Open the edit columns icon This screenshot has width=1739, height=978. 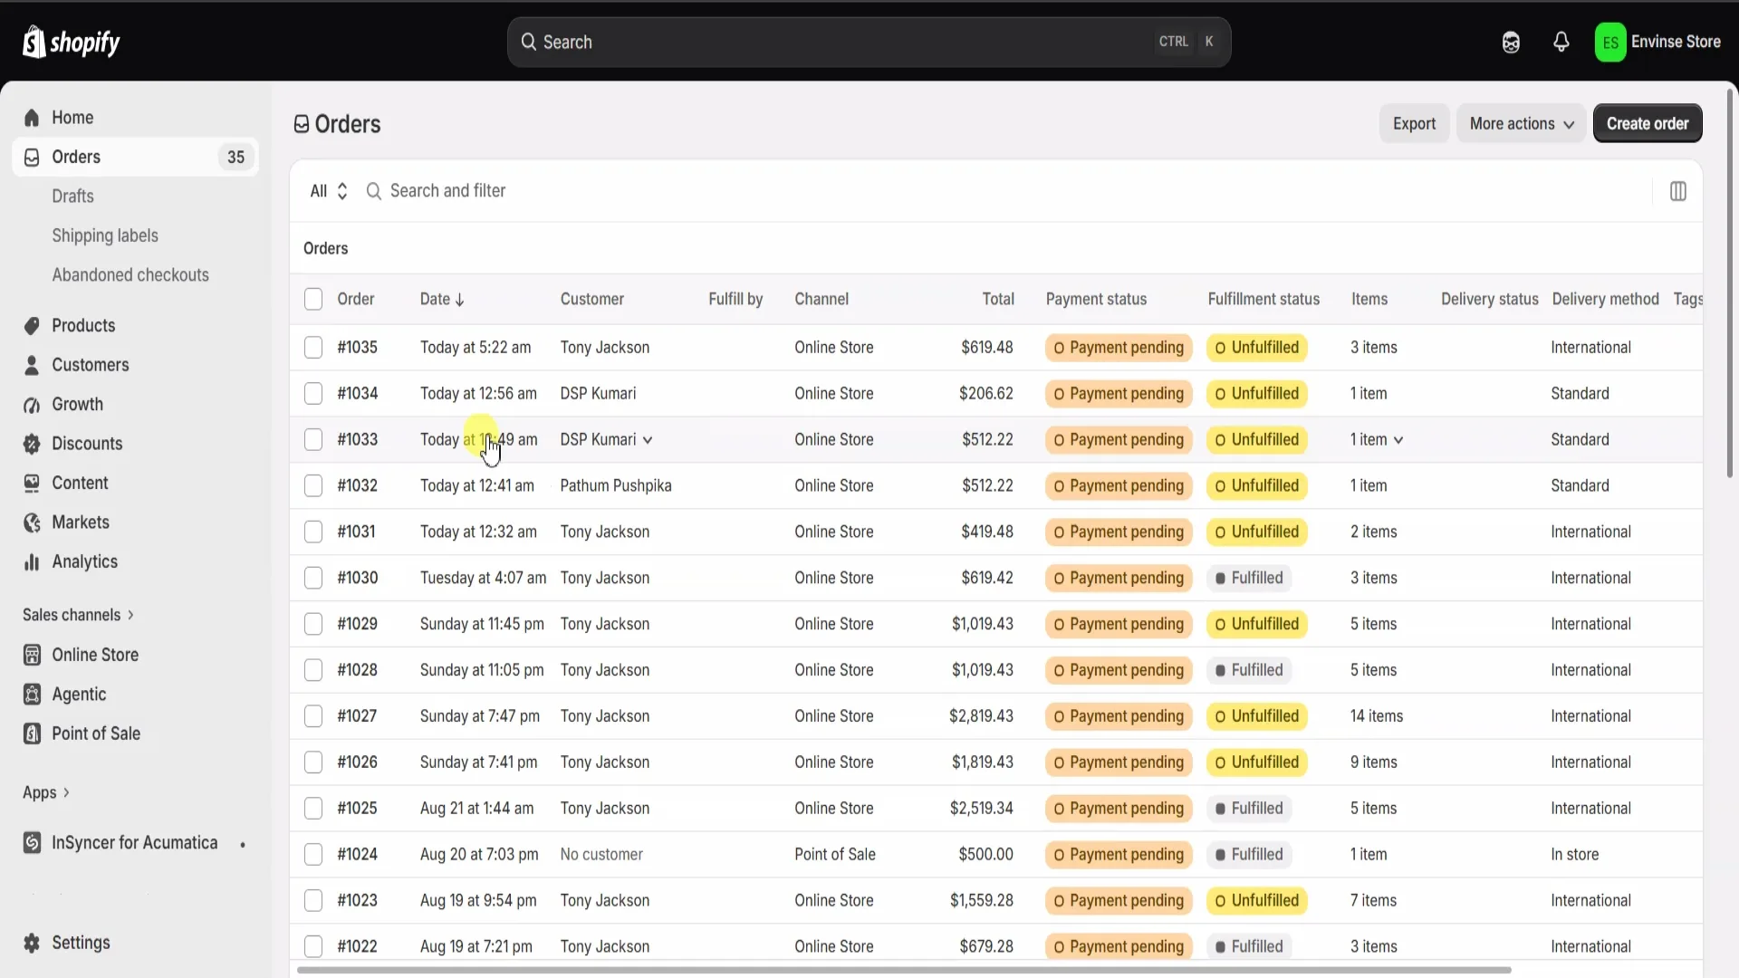click(1677, 191)
